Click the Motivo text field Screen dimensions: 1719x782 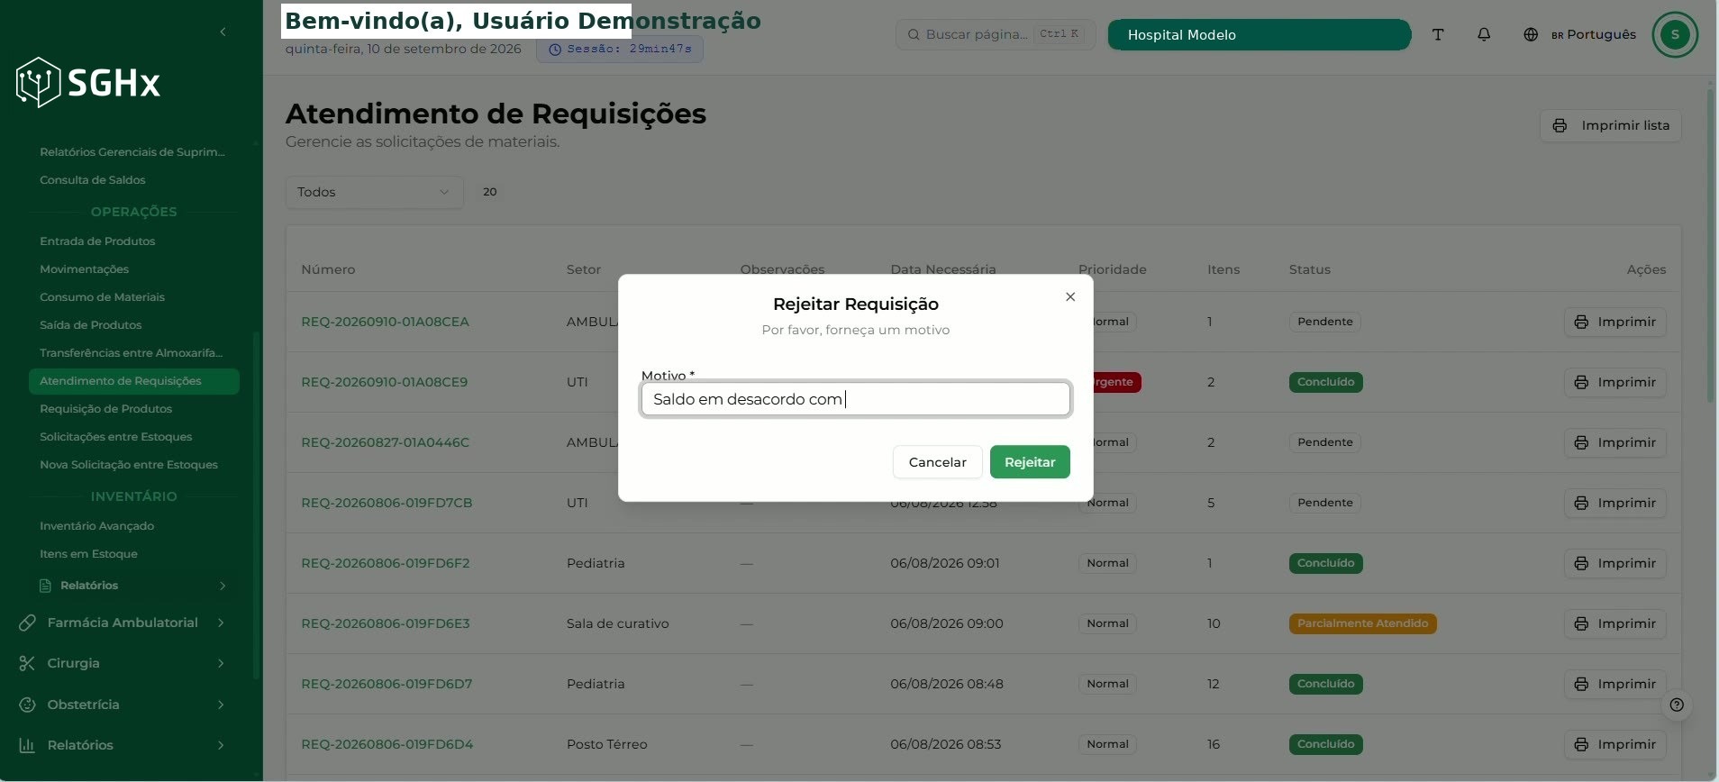[x=855, y=399]
